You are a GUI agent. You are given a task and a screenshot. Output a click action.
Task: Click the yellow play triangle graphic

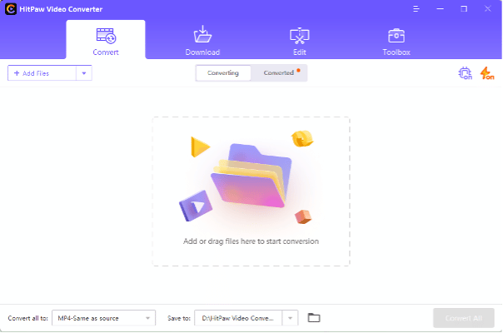(x=199, y=147)
